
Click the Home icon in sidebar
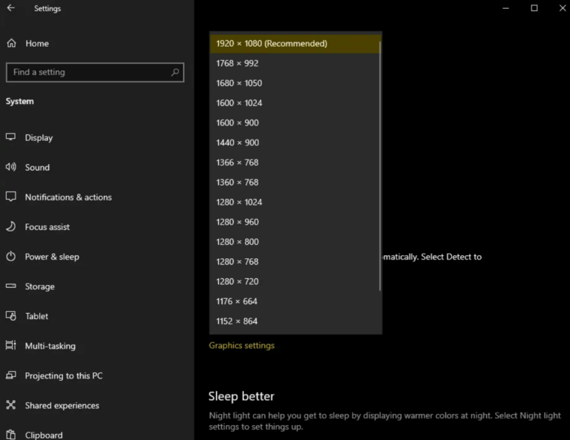tap(11, 43)
